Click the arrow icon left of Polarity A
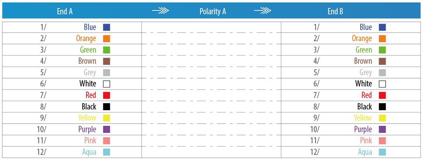The image size is (423, 160). (x=160, y=11)
